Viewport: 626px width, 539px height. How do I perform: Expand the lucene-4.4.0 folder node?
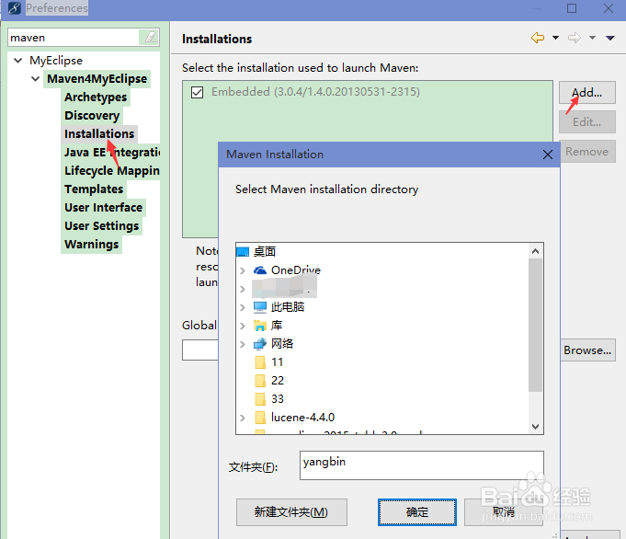(243, 418)
